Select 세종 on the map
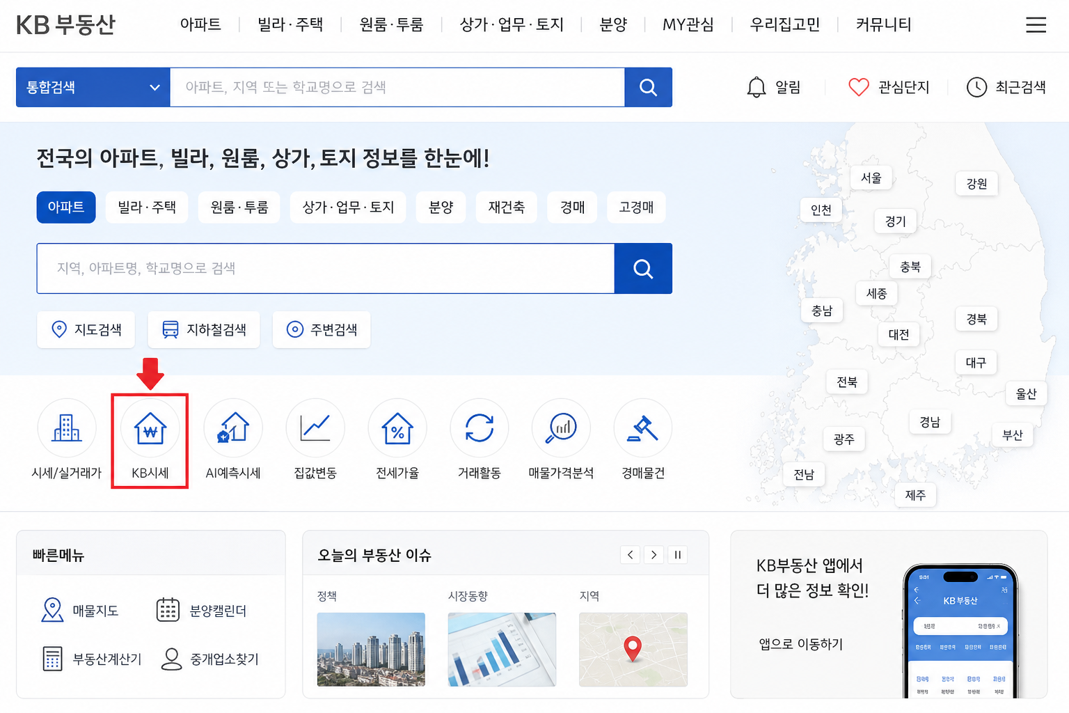Image resolution: width=1069 pixels, height=713 pixels. [x=877, y=294]
